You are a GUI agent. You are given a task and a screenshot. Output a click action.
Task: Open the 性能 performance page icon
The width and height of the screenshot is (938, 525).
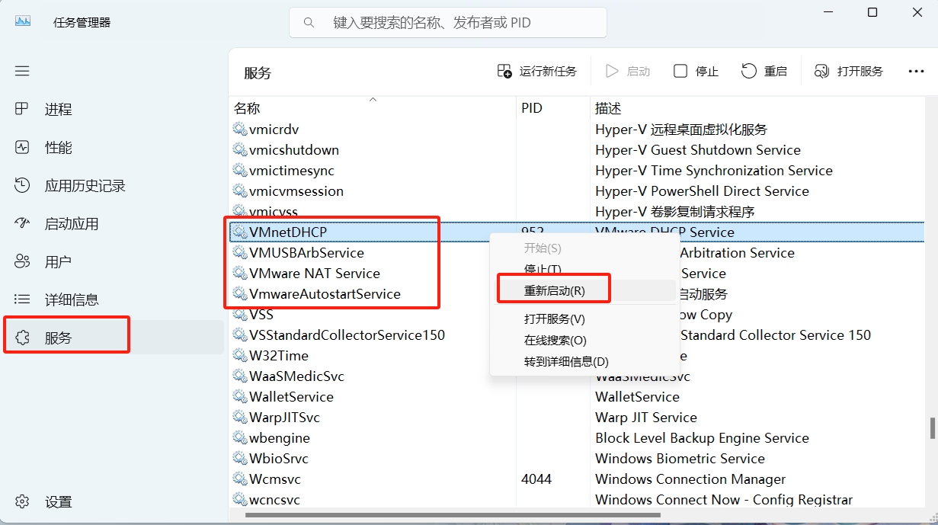coord(22,147)
